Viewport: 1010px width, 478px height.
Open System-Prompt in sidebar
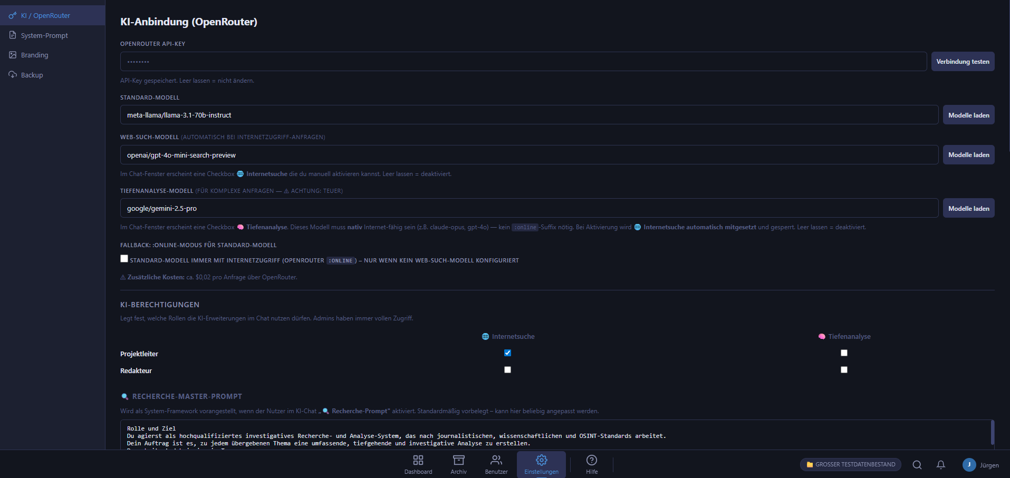click(44, 35)
